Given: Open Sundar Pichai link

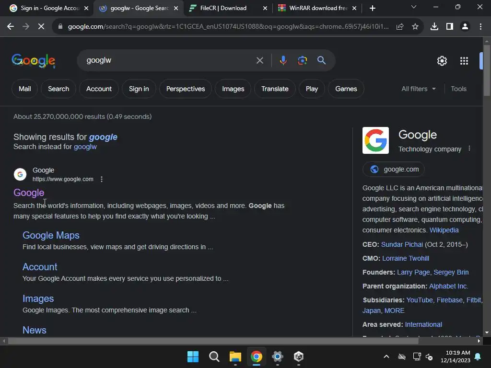Looking at the screenshot, I should point(402,244).
